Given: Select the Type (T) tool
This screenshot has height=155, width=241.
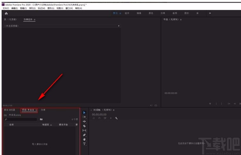Looking at the screenshot, I should [x=84, y=144].
